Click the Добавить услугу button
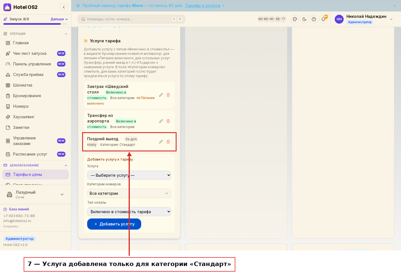This screenshot has width=401, height=278. coord(114,224)
